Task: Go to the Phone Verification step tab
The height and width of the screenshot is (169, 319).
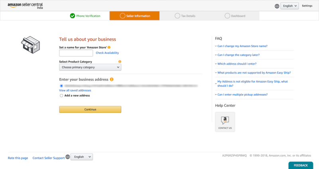Action: pyautogui.click(x=85, y=16)
